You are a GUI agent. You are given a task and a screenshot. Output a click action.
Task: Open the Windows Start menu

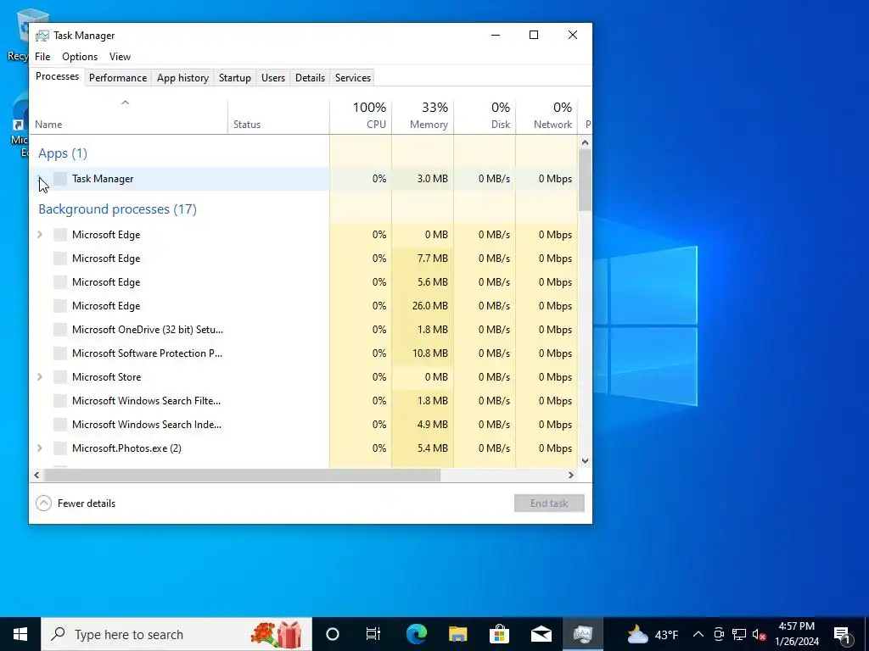click(20, 634)
